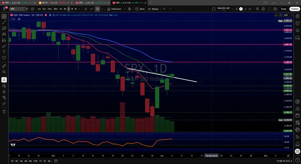
Task: Switch to 15m timeframe
Action: pos(50,9)
